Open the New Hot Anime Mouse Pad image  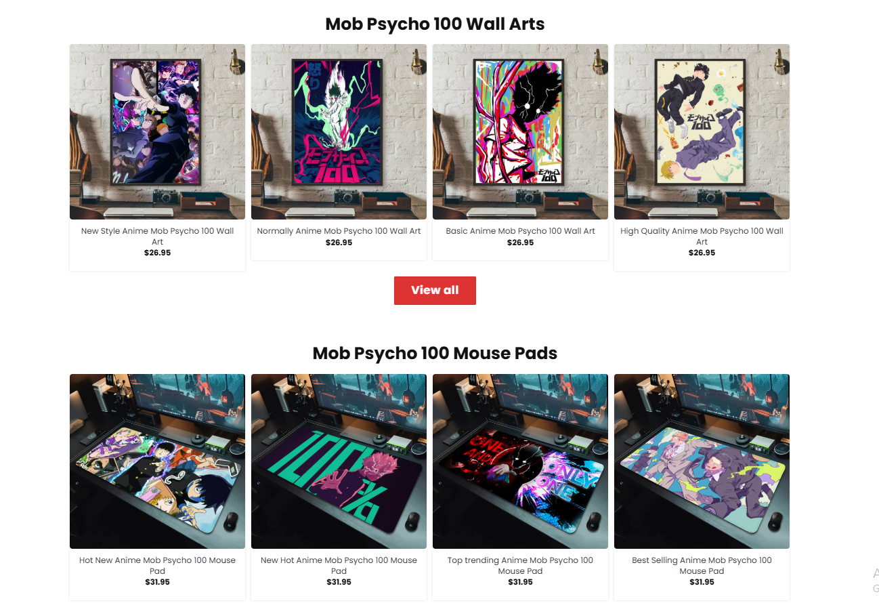(339, 461)
